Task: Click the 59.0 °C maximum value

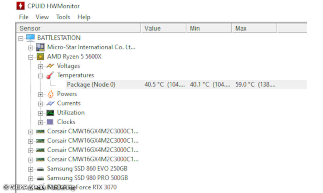Action: tap(255, 85)
